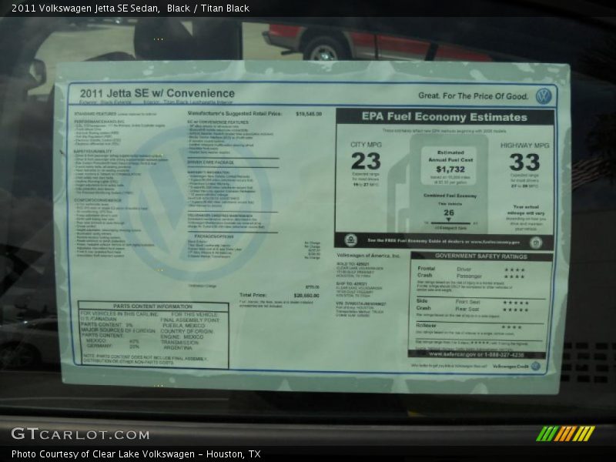Click the 'EPA Fuel Economy Estimates' header
Screen dimensions: 616x462
pos(444,117)
